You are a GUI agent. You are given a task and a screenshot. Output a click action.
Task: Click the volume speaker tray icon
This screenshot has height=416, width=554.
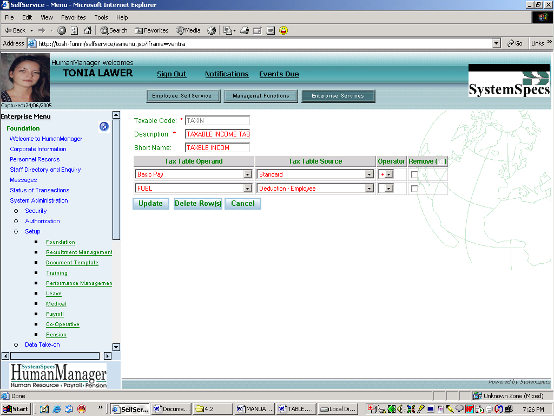[x=401, y=409]
